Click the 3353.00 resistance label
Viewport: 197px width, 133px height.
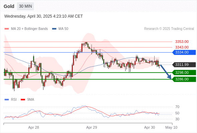pyautogui.click(x=182, y=42)
